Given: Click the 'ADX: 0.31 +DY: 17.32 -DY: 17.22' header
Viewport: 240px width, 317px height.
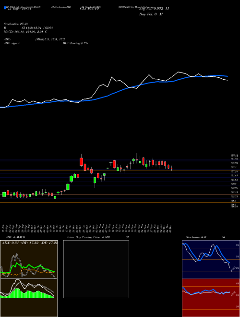Looking at the screenshot, I should tap(30, 243).
